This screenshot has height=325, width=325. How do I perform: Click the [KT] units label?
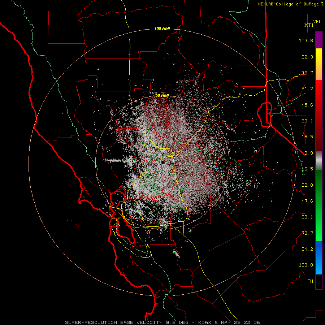click(308, 25)
